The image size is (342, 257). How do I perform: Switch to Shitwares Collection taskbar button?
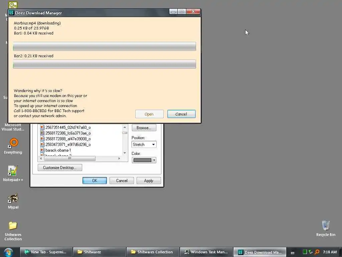pyautogui.click(x=153, y=252)
